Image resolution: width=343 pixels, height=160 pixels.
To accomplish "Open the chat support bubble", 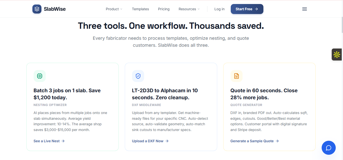I will coord(329,148).
